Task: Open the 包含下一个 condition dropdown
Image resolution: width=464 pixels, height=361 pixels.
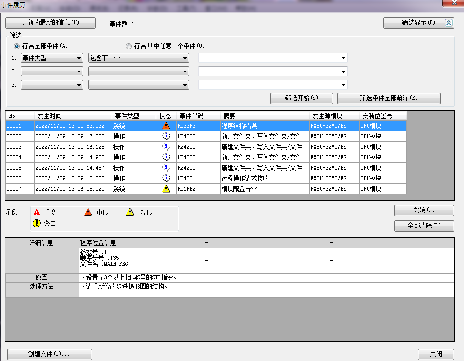Action: [x=138, y=58]
